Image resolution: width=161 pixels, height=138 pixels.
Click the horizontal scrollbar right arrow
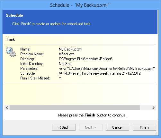click(x=154, y=107)
